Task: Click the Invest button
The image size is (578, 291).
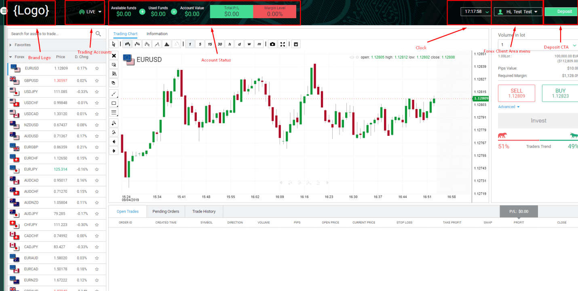Action: (538, 120)
